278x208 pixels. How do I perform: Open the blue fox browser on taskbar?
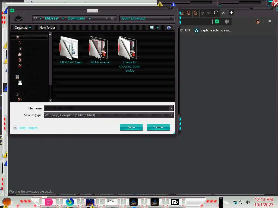pos(70,202)
